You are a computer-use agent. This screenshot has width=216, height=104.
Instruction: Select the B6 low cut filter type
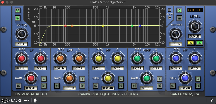point(18,10)
